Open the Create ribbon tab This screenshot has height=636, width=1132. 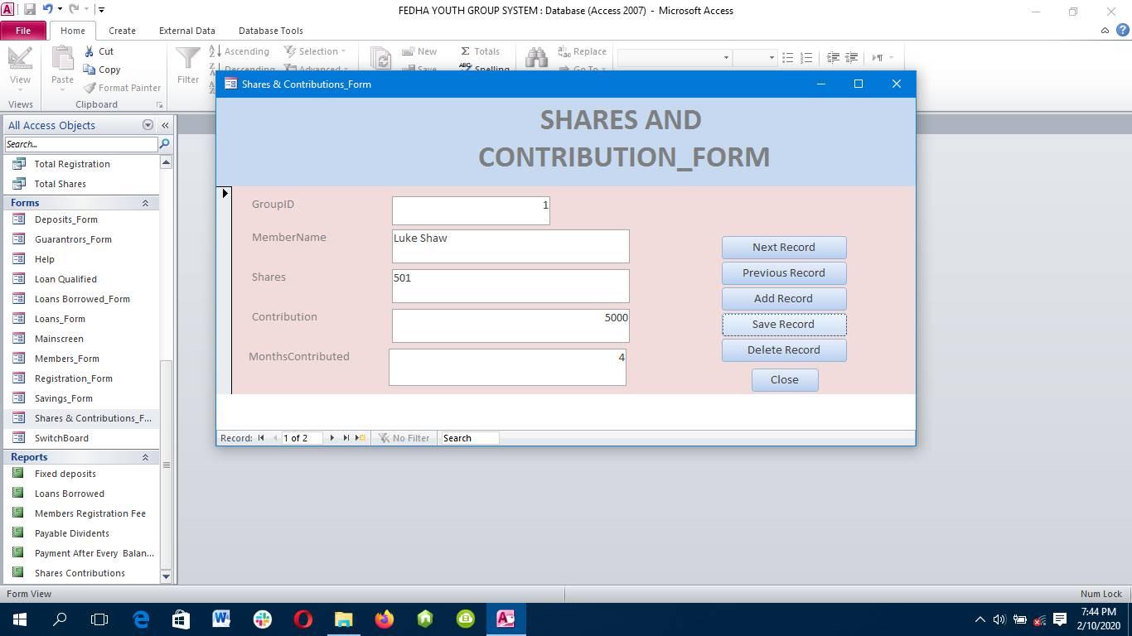122,31
